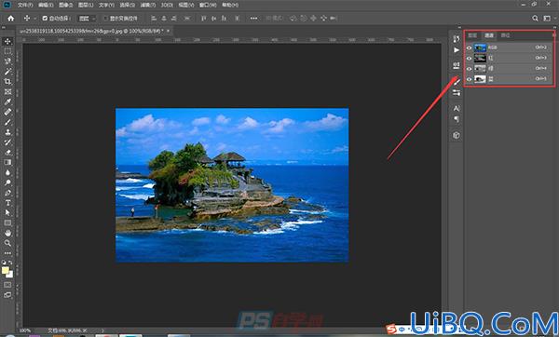Toggle the Show Transform Controls checkbox

point(105,19)
